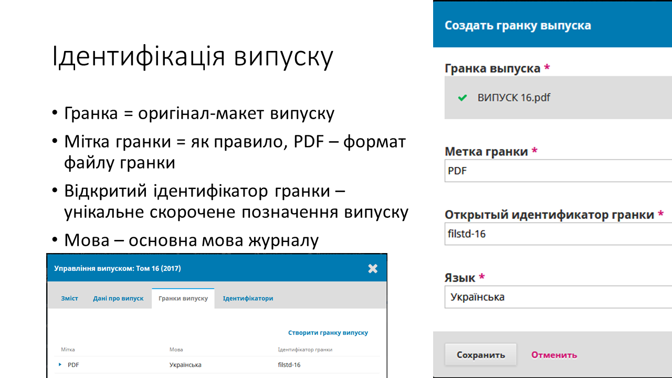Go to the Ідентифікатори tab
The height and width of the screenshot is (378, 672).
248,298
